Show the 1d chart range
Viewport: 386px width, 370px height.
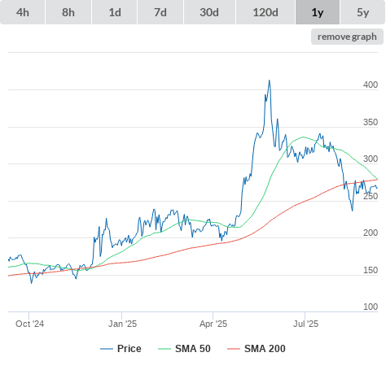115,12
